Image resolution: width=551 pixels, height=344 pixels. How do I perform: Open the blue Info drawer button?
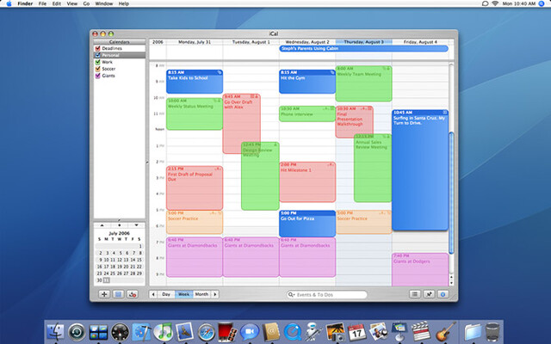(x=443, y=294)
